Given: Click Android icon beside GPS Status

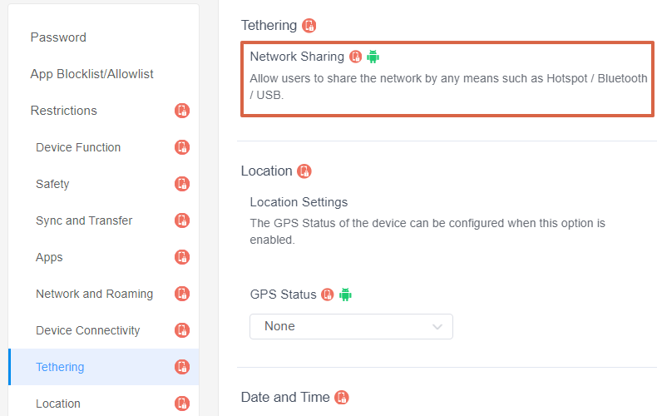Looking at the screenshot, I should click(x=345, y=295).
